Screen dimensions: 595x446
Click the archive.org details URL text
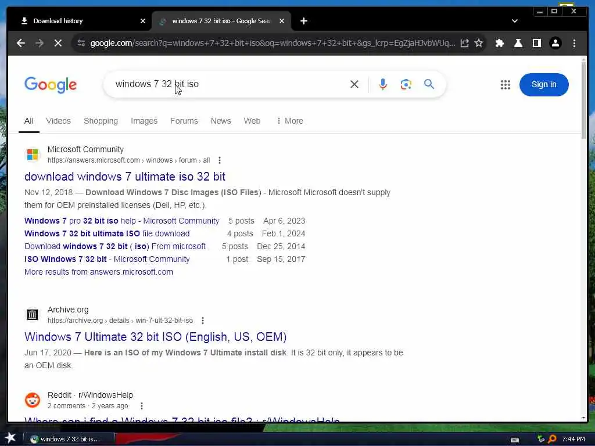(120, 321)
